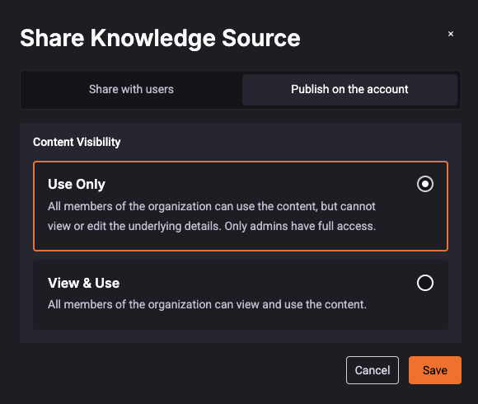478x404 pixels.
Task: Click the Content Visibility heading
Action: pos(77,142)
